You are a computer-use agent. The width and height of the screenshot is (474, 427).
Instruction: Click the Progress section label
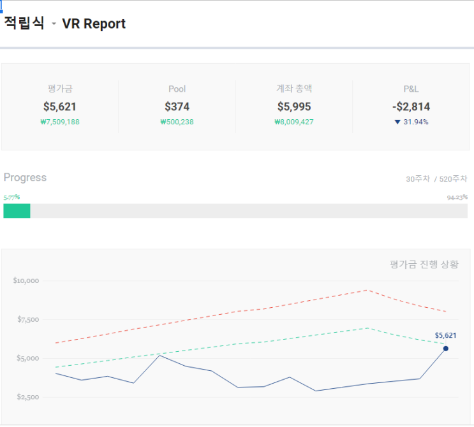[x=25, y=178]
